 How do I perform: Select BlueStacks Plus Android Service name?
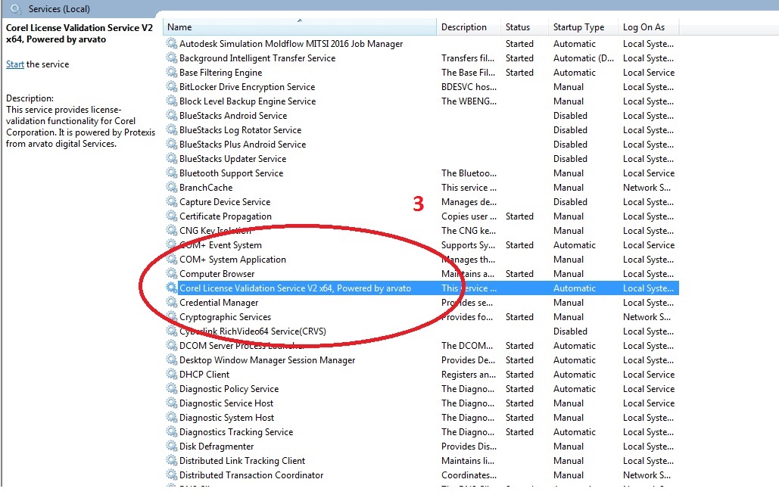[242, 145]
